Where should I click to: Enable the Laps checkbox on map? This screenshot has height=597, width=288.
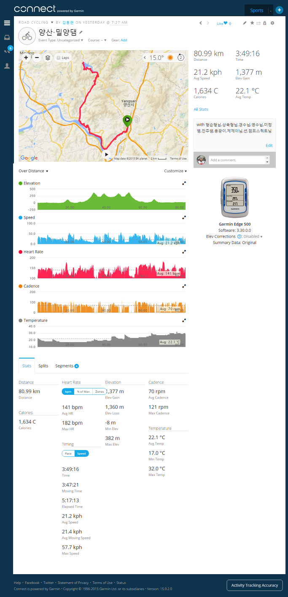pyautogui.click(x=58, y=57)
